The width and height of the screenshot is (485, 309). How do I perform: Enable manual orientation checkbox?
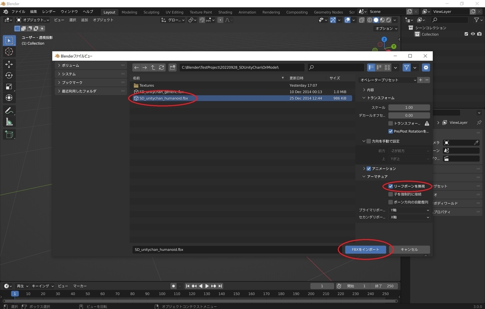point(369,141)
